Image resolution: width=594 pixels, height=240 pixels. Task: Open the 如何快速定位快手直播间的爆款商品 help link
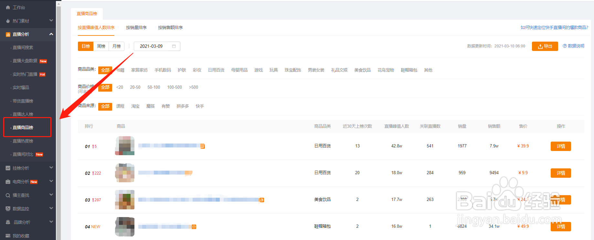click(554, 27)
